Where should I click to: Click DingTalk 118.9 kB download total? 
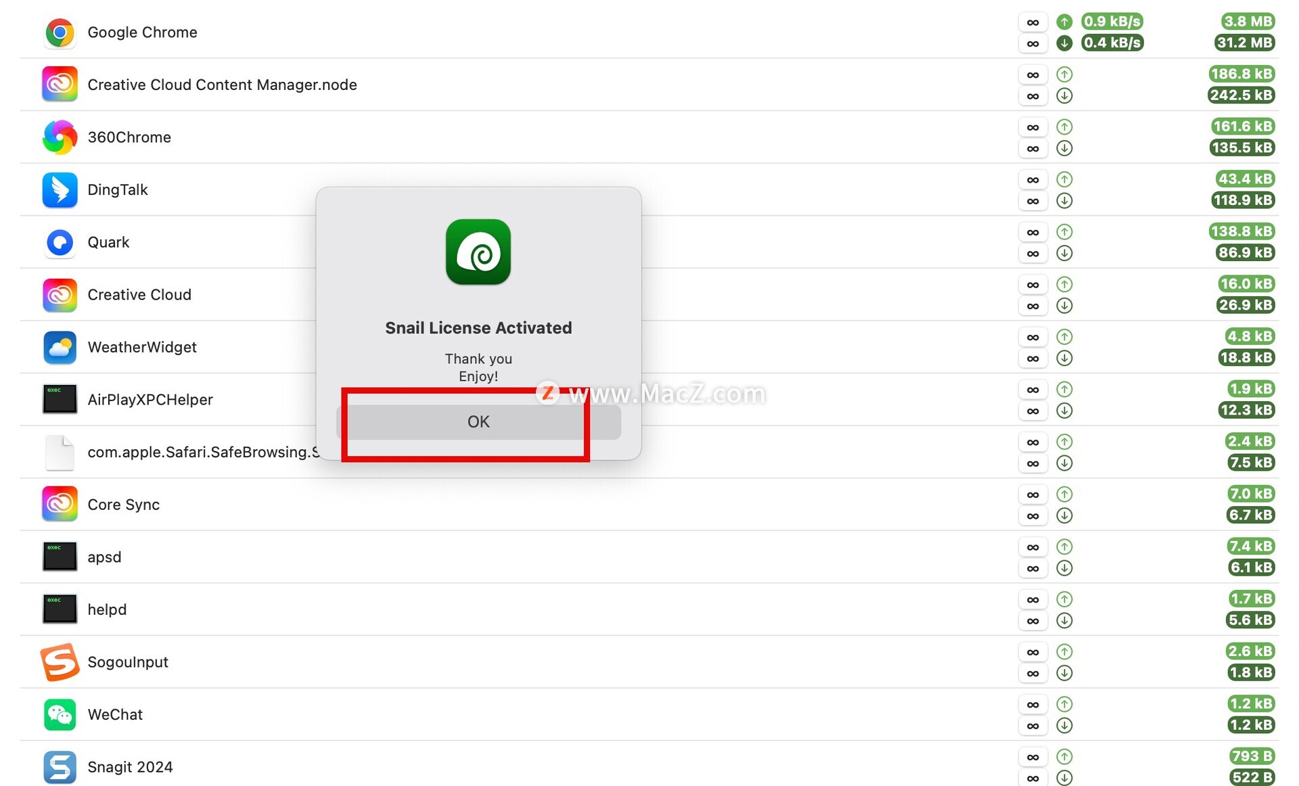tap(1243, 200)
